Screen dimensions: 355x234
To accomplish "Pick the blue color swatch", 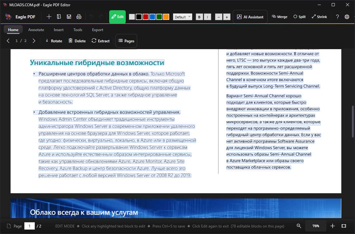I will 152,17.
